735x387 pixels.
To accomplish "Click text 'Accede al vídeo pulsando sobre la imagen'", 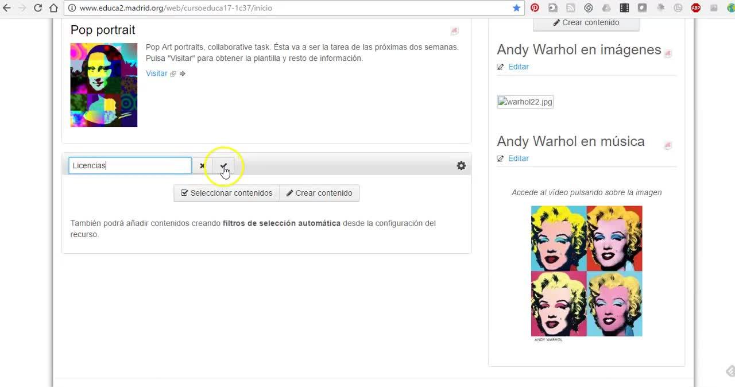I will [x=586, y=193].
